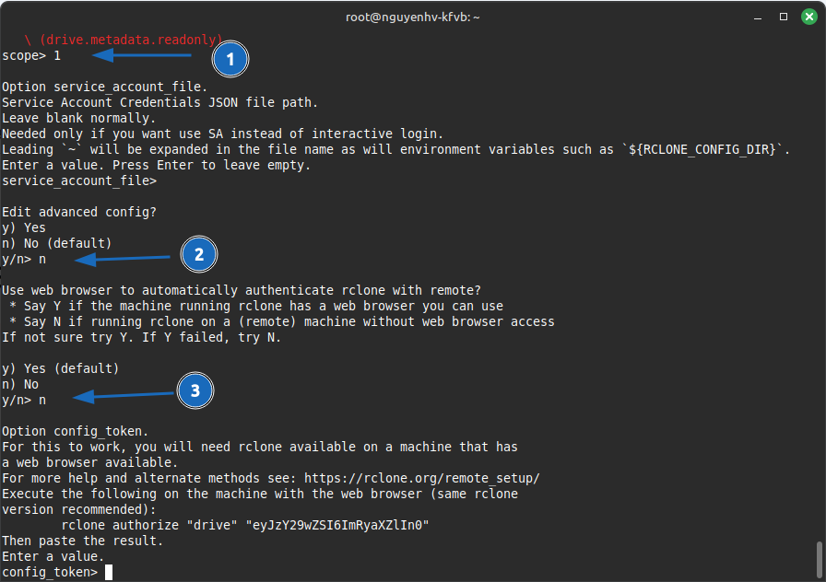
Task: Click the "Edit advanced config?" question line
Action: coord(79,212)
